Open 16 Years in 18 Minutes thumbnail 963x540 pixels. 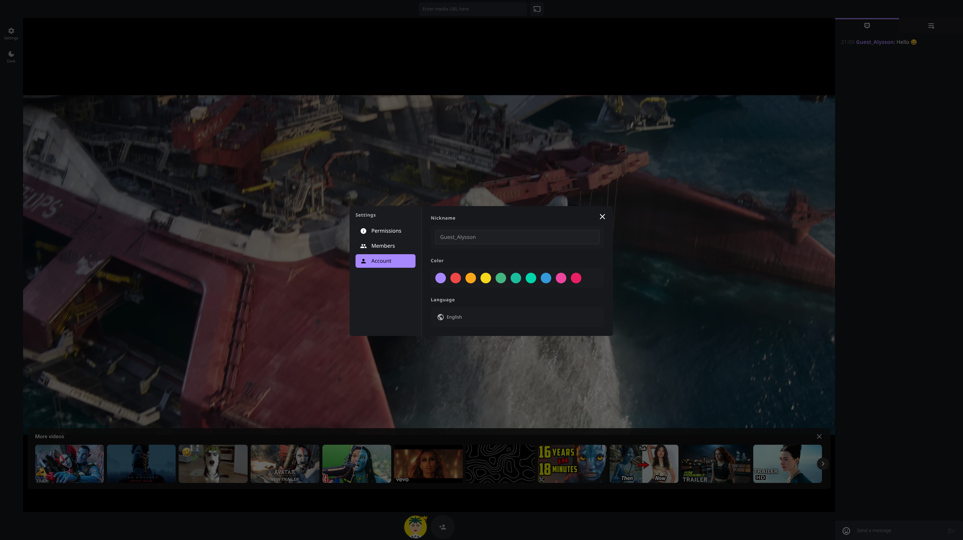572,464
